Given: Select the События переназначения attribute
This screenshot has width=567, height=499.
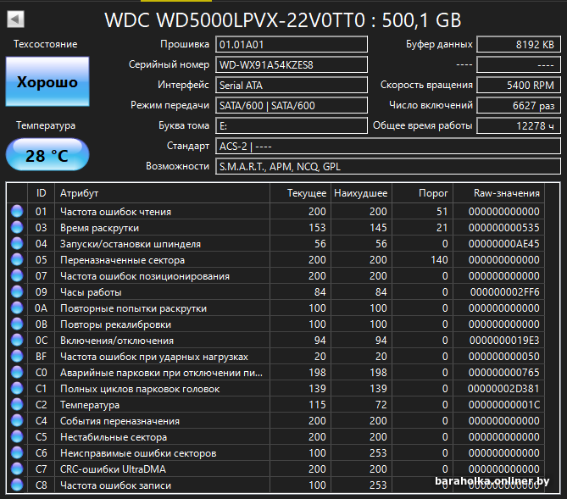Looking at the screenshot, I should pos(120,421).
